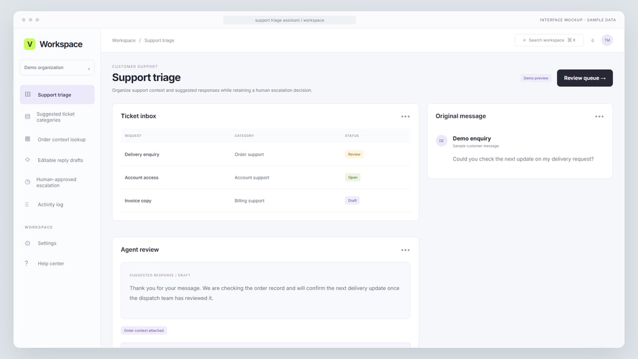Viewport: 638px width, 359px height.
Task: Click the Draft status badge
Action: pos(353,201)
